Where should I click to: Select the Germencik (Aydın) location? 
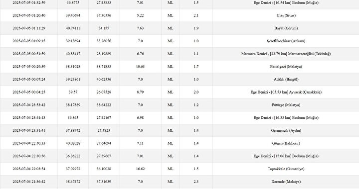click(x=286, y=131)
